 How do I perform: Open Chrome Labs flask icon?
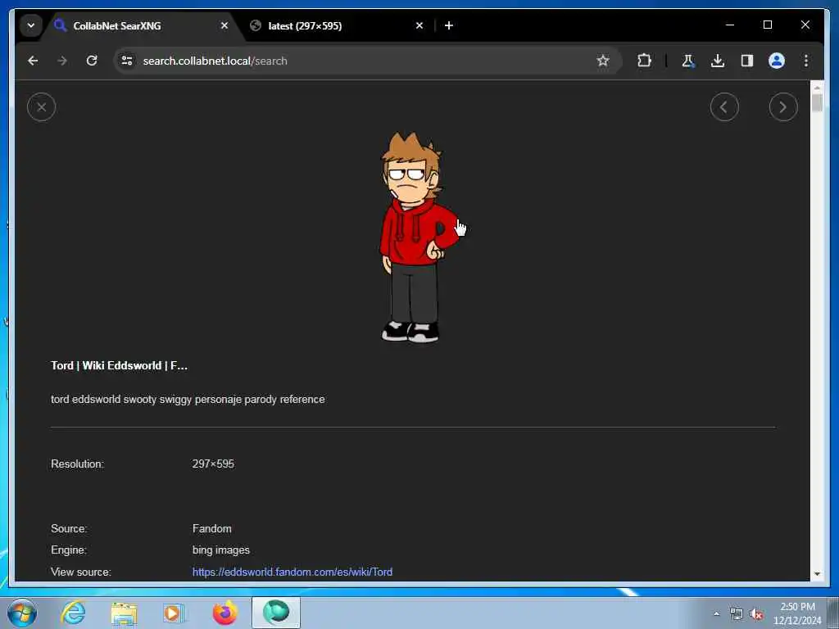tap(688, 61)
